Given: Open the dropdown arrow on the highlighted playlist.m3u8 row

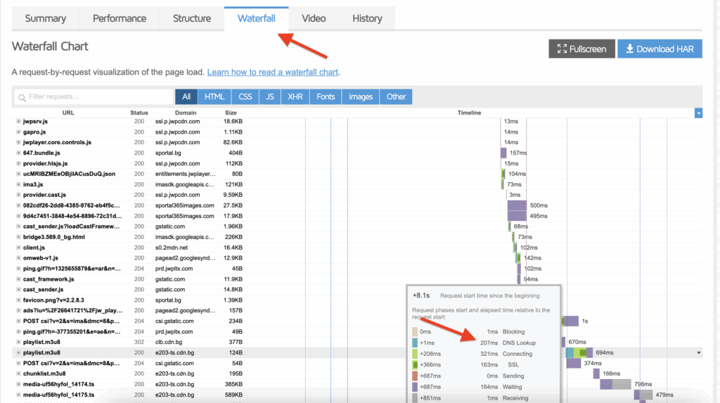Looking at the screenshot, I should click(699, 353).
